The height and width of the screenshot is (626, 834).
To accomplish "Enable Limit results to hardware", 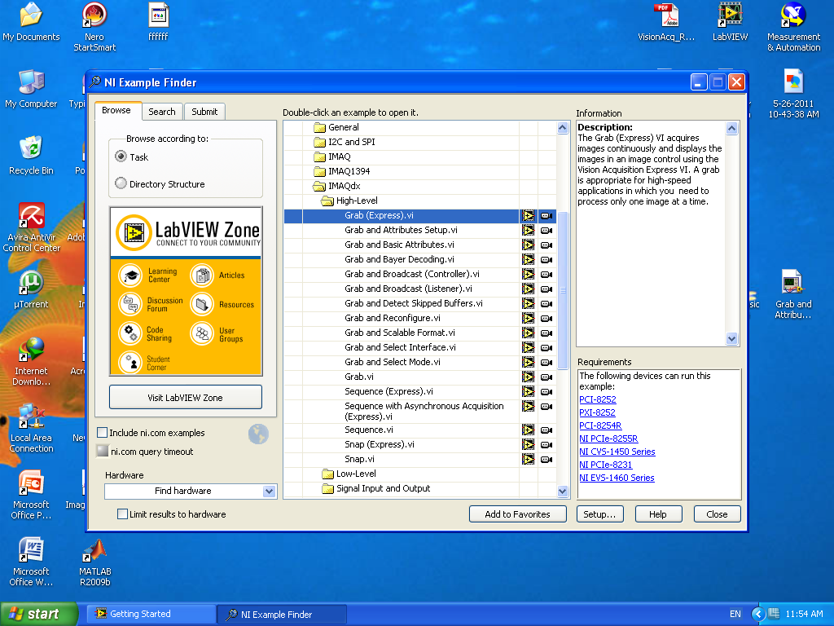I will tap(123, 514).
